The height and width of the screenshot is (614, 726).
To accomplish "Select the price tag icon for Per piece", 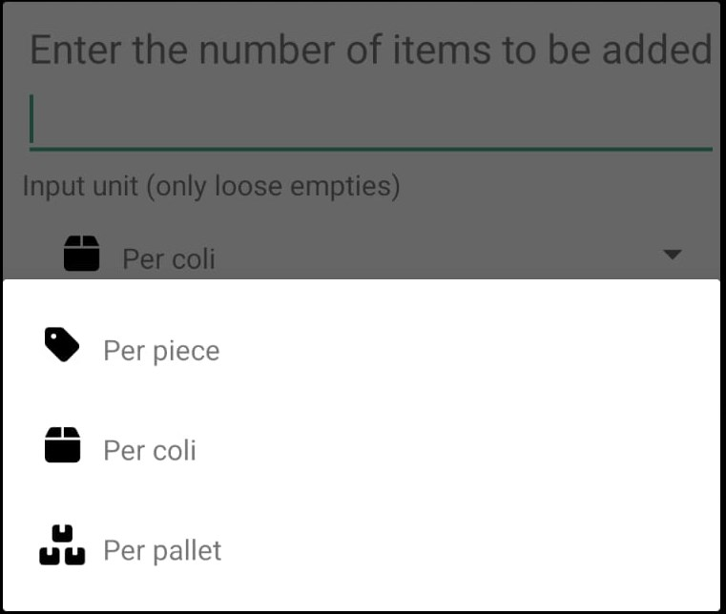I will tap(62, 345).
